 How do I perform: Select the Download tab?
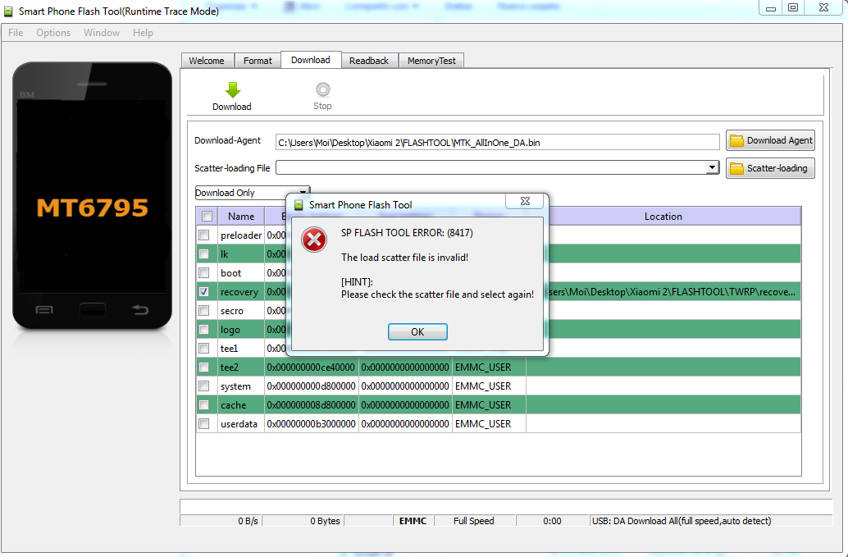click(x=311, y=60)
